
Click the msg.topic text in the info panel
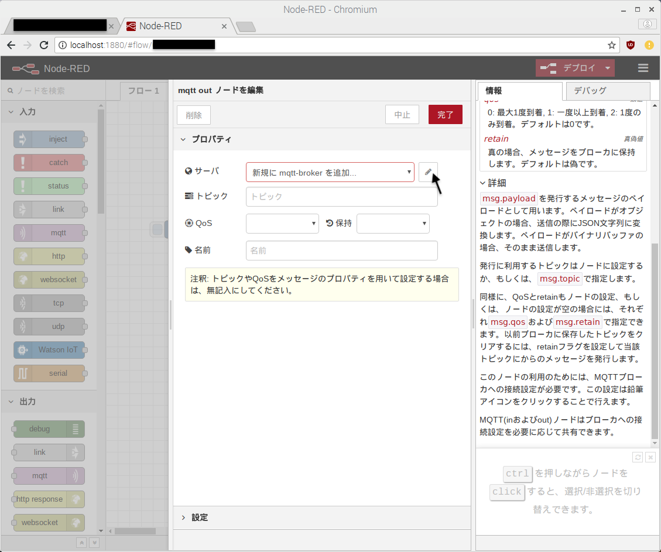click(559, 279)
